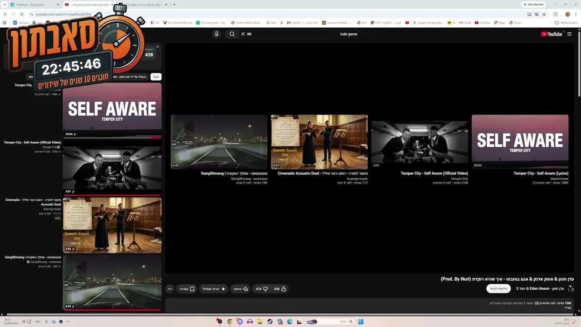Open the Ask Gemini button
The width and height of the screenshot is (581, 327).
(x=533, y=5)
